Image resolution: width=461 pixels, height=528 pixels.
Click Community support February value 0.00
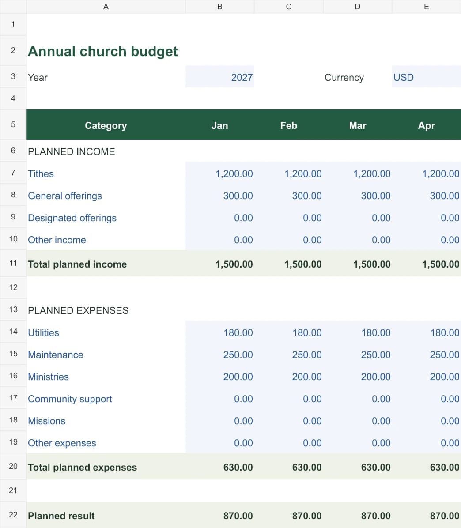click(289, 398)
